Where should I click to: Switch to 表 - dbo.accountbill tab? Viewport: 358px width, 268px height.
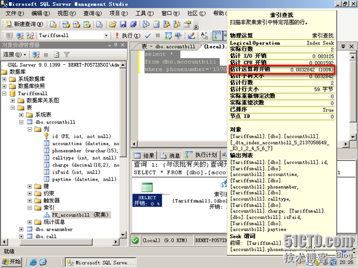(x=168, y=46)
